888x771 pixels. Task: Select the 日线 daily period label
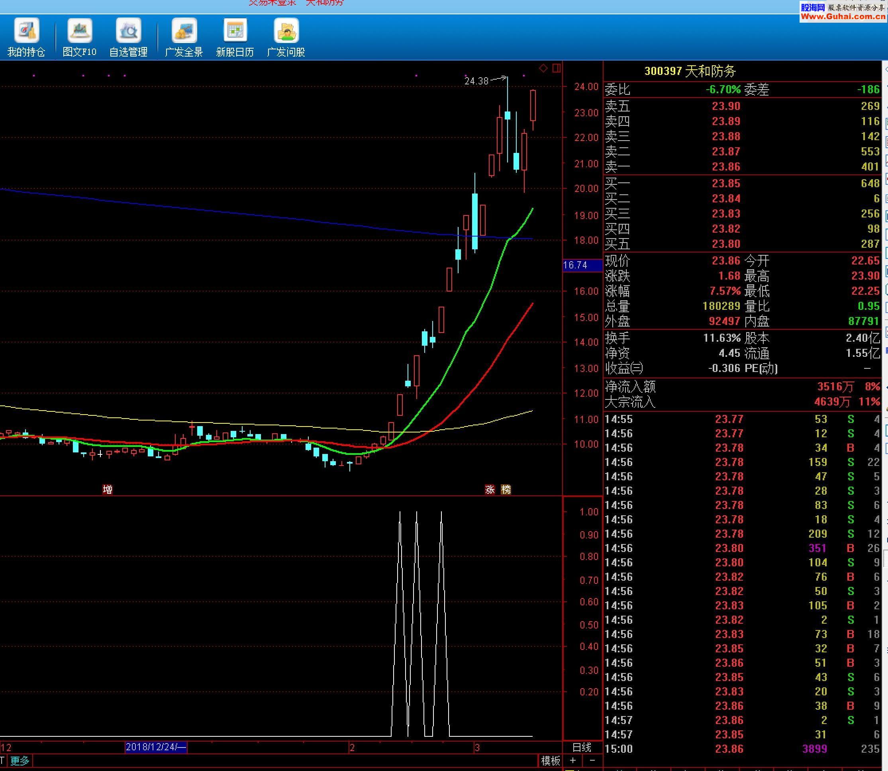pos(582,748)
